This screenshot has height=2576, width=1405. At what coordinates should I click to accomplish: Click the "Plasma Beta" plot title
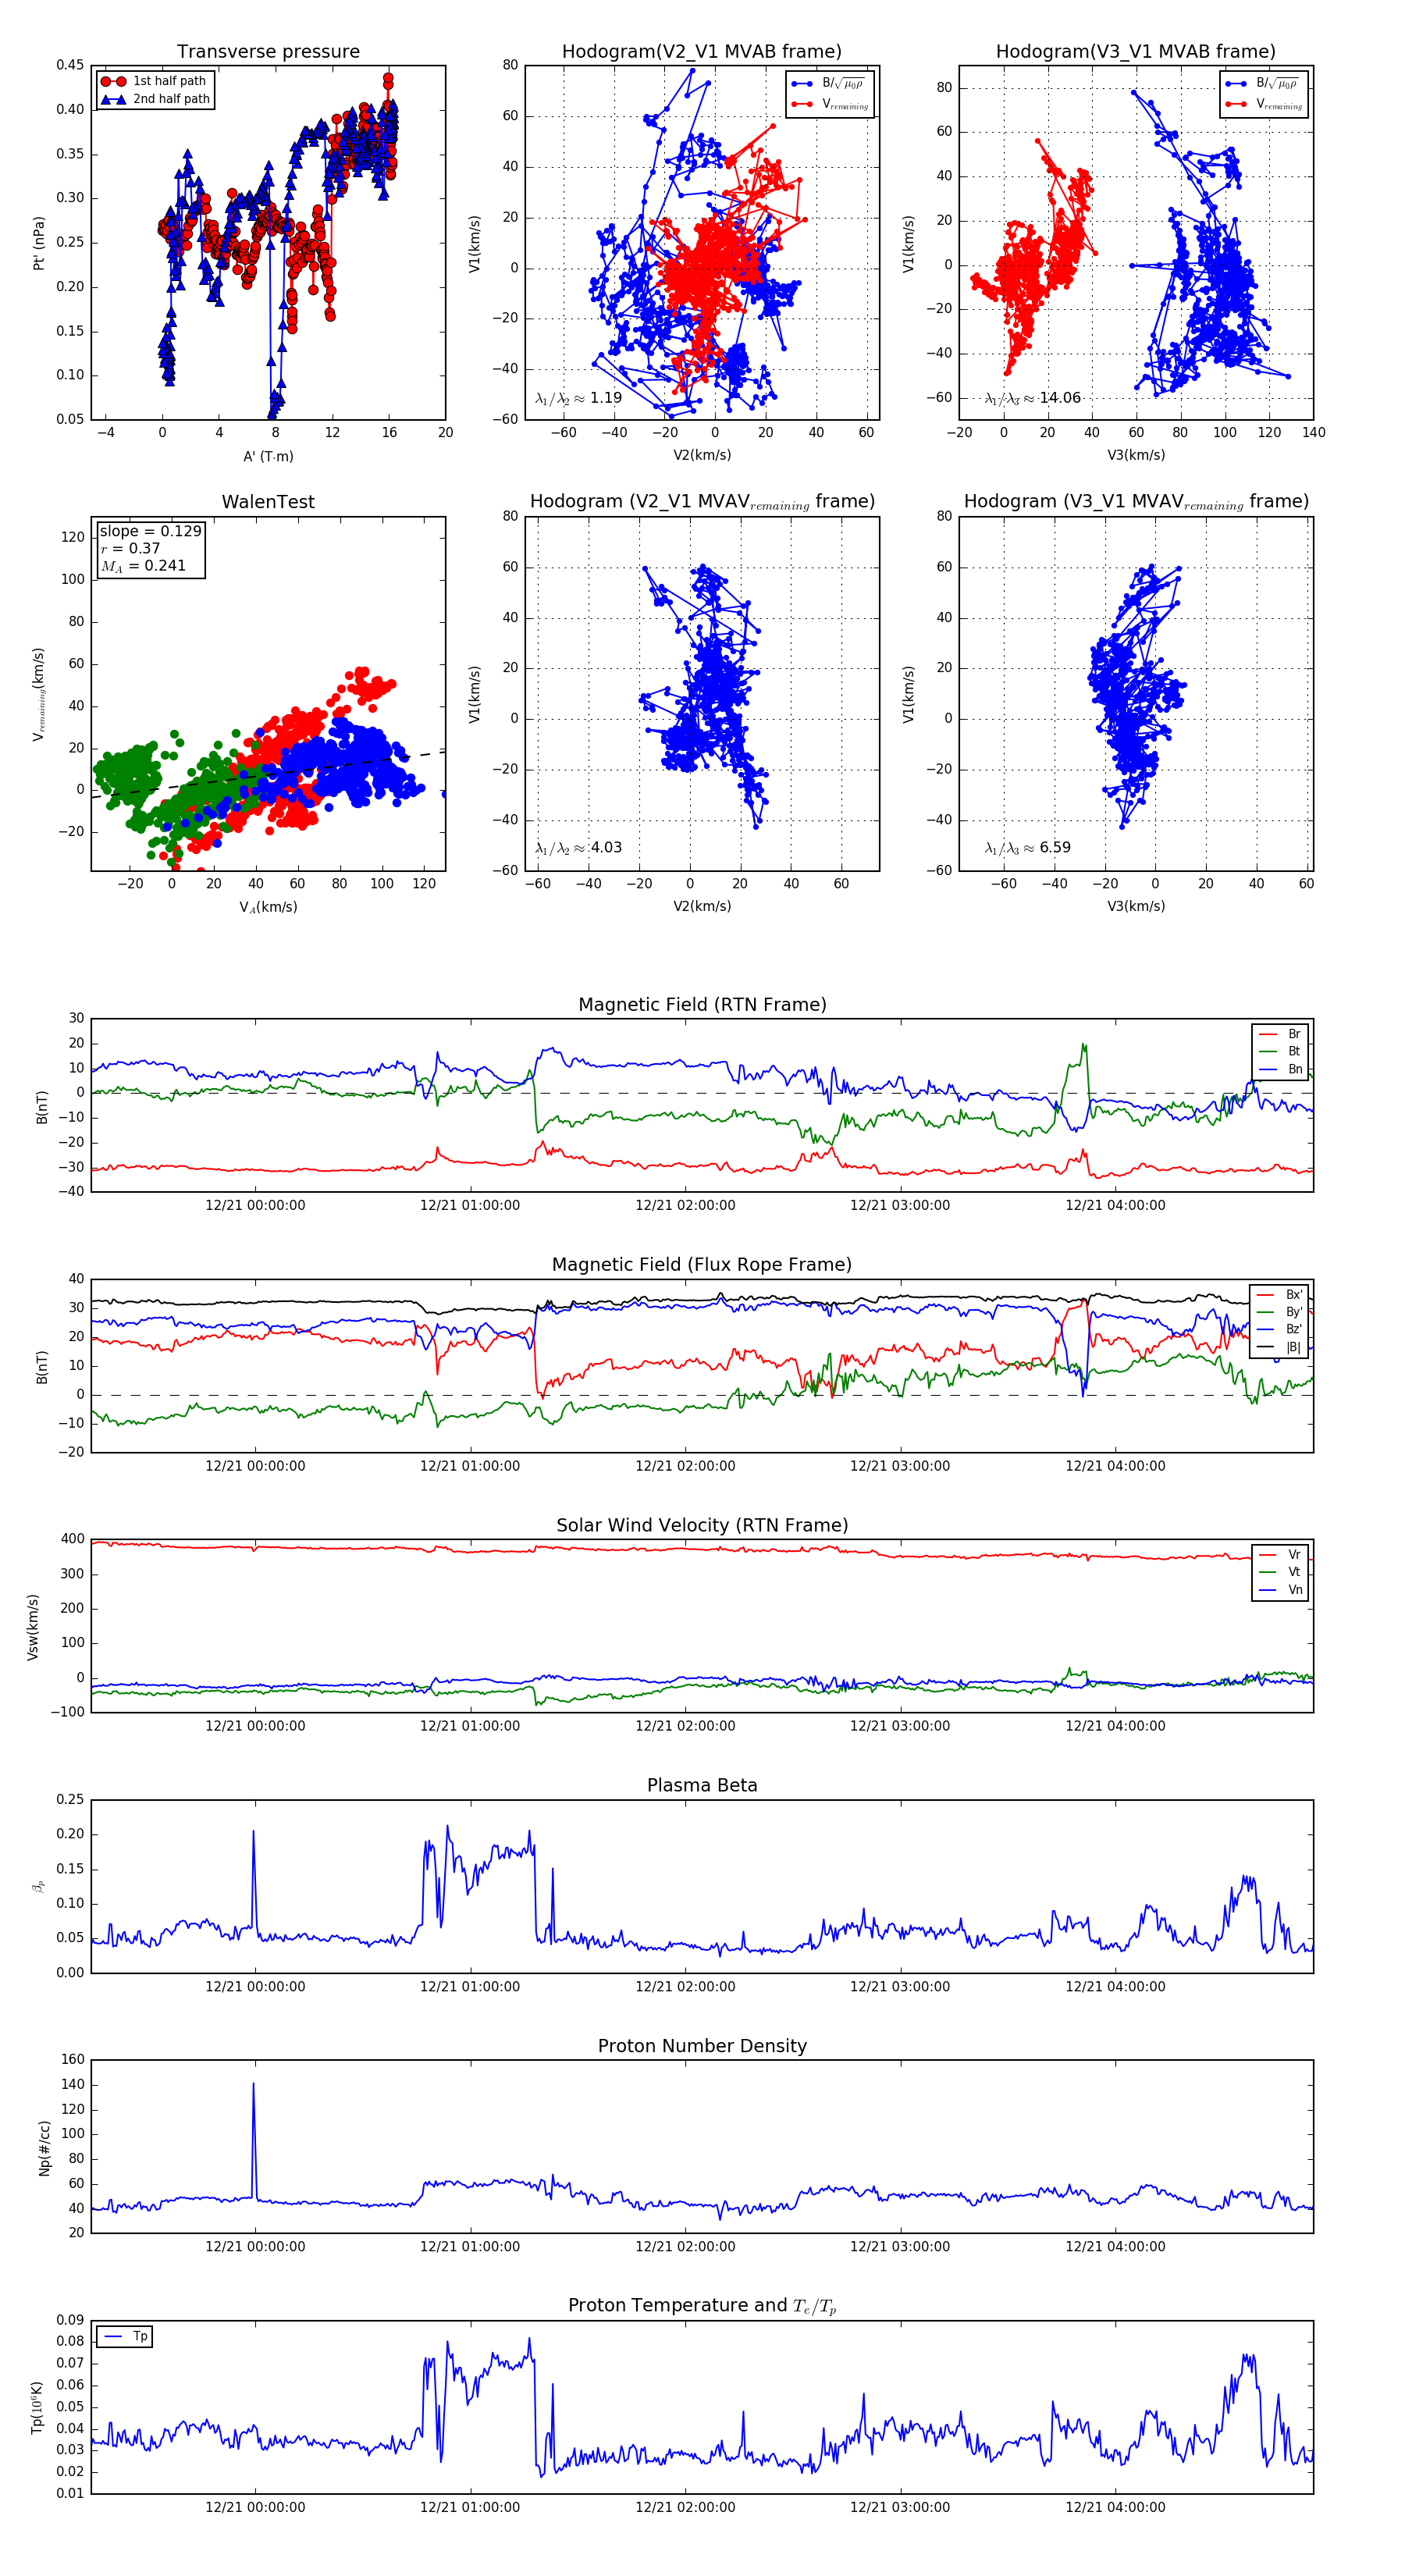(x=702, y=1786)
